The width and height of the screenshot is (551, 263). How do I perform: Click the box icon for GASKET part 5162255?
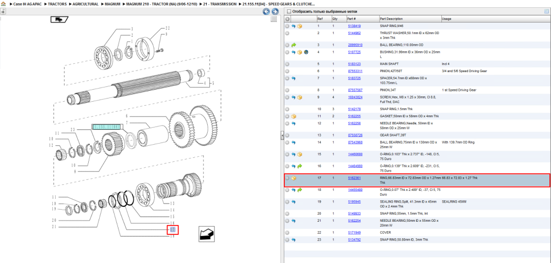click(294, 116)
